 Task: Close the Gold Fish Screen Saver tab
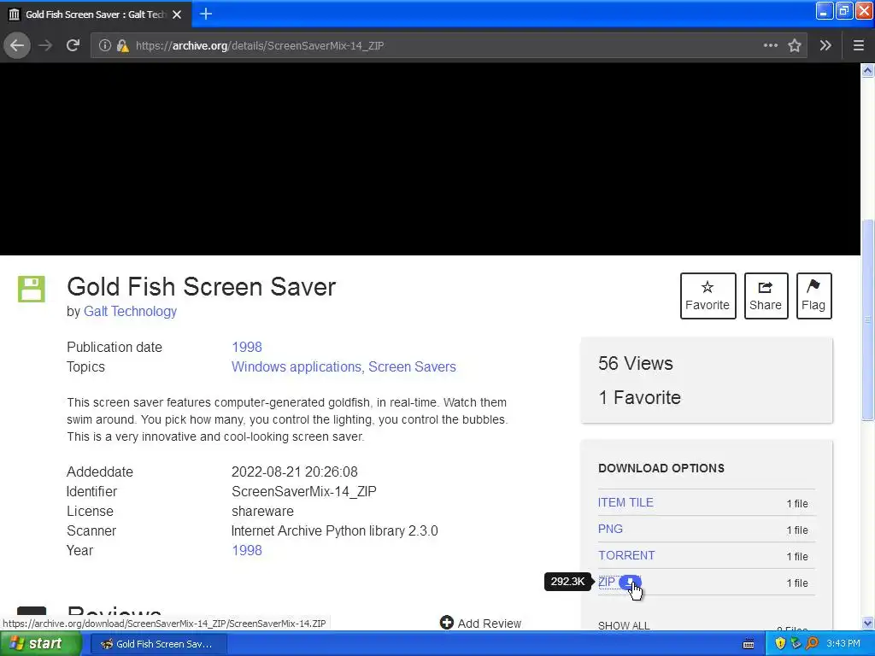tap(177, 15)
